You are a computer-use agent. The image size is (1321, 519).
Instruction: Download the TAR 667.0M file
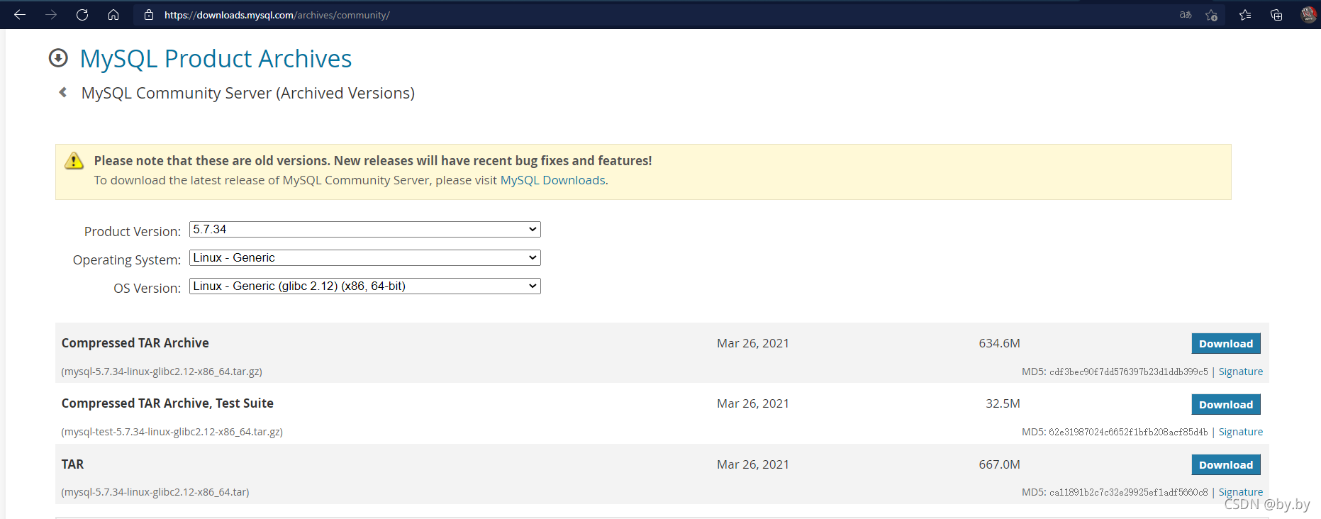(x=1226, y=465)
